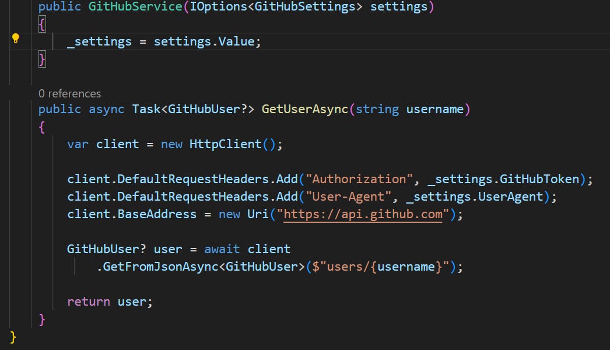Click the "0 references" CodeLens link above GetUserAsync
610x350 pixels.
coord(69,93)
